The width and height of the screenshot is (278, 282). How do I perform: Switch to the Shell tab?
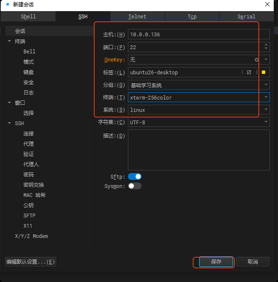pos(28,16)
